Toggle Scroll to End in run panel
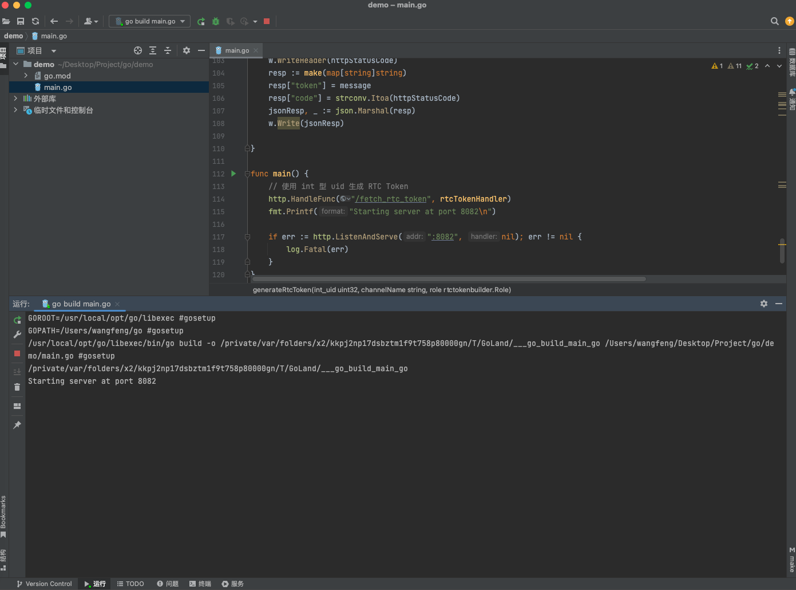The image size is (796, 590). (x=17, y=372)
